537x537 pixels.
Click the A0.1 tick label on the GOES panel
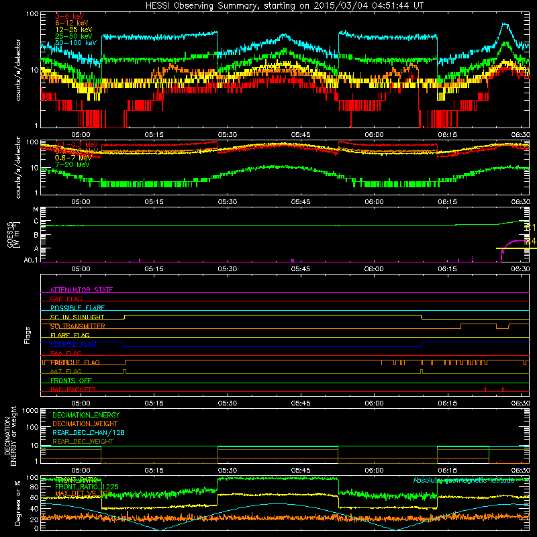[x=31, y=260]
